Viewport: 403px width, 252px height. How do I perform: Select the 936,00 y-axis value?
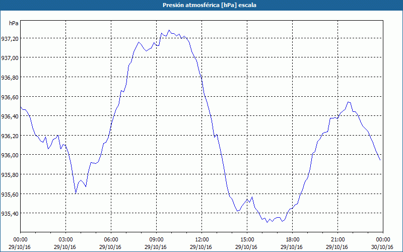coord(10,156)
